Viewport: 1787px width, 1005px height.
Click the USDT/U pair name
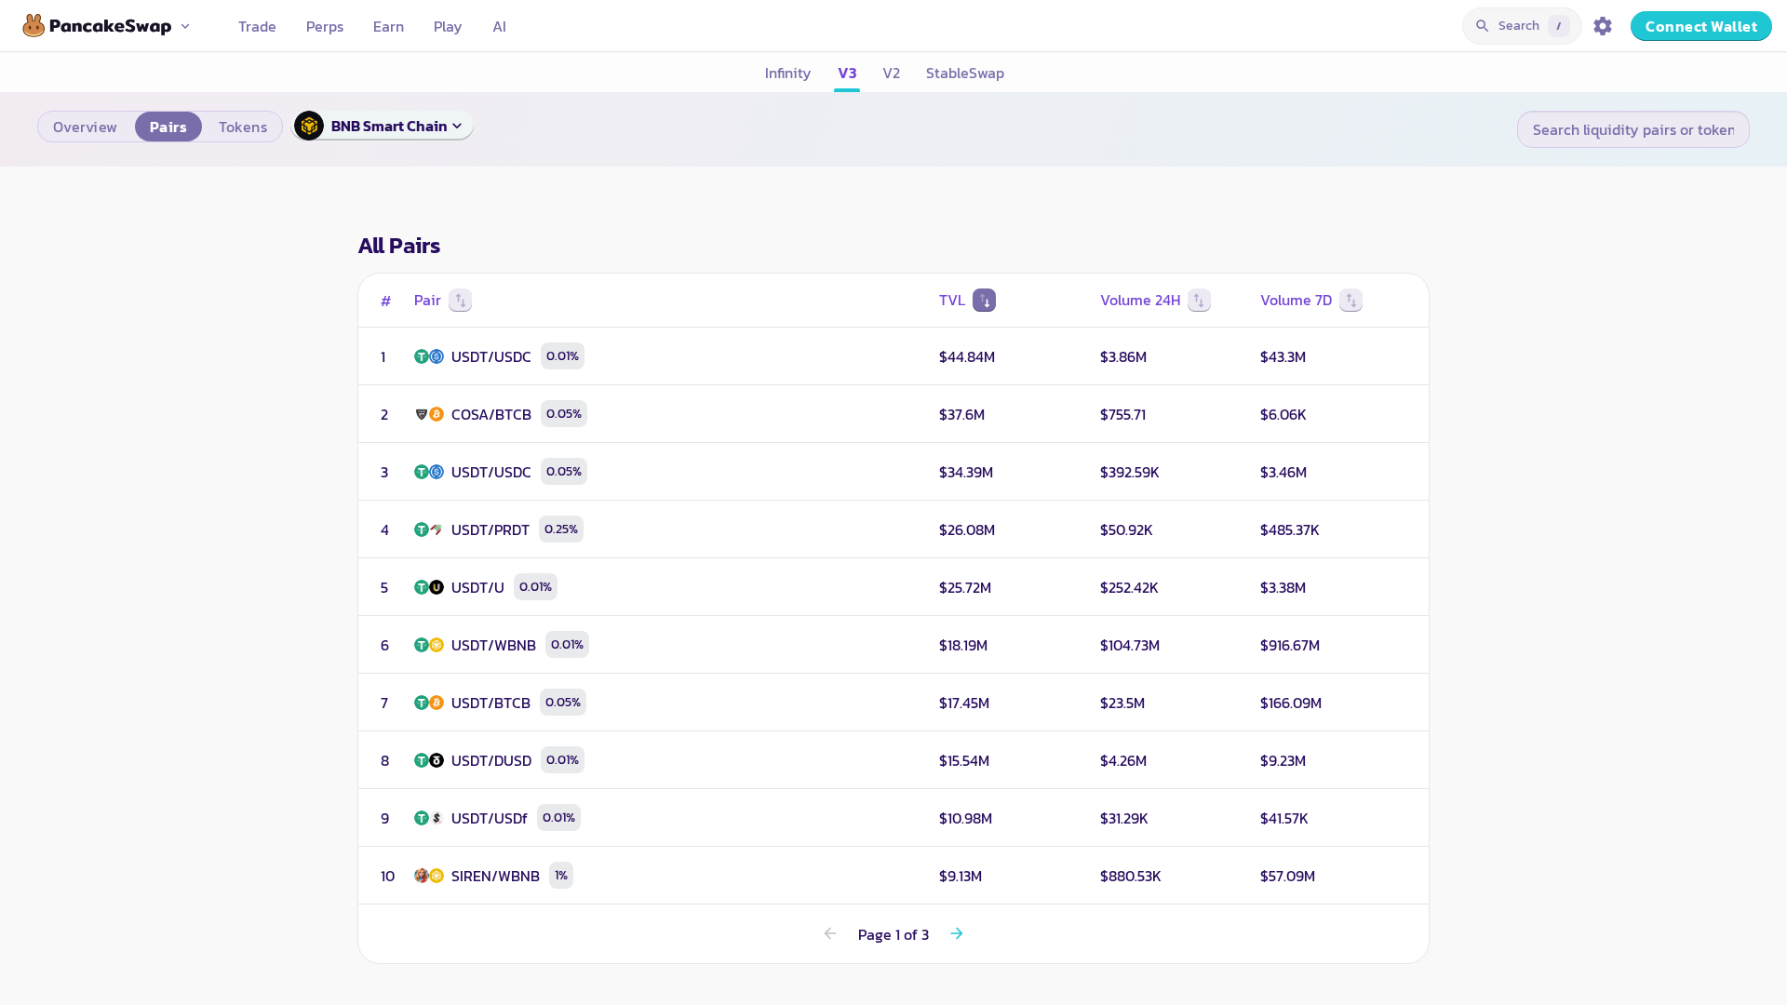(x=477, y=587)
